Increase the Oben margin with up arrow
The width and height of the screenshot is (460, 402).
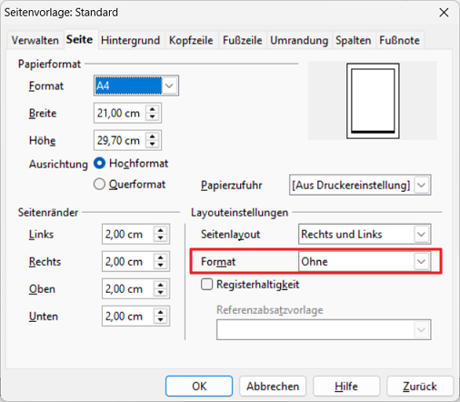tap(161, 285)
